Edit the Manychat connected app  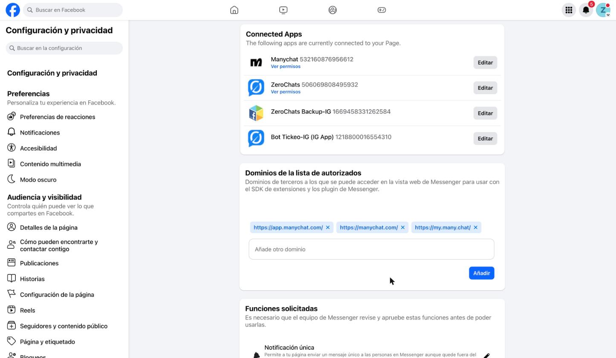pyautogui.click(x=485, y=63)
